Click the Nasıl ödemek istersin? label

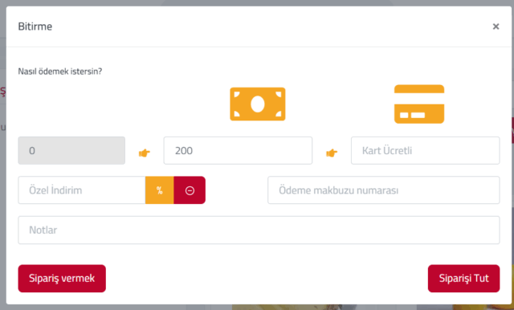(60, 71)
